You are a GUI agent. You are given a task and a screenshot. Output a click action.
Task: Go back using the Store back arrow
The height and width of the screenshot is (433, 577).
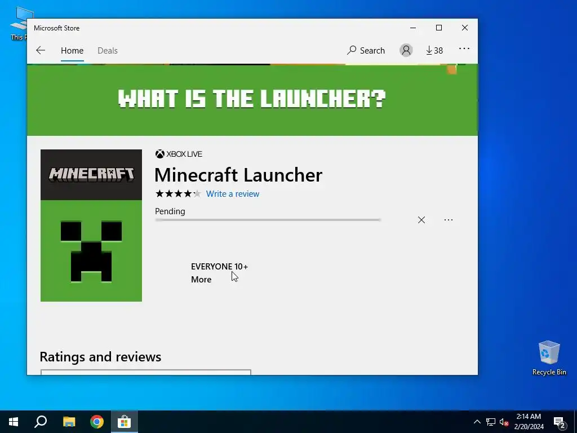(41, 50)
